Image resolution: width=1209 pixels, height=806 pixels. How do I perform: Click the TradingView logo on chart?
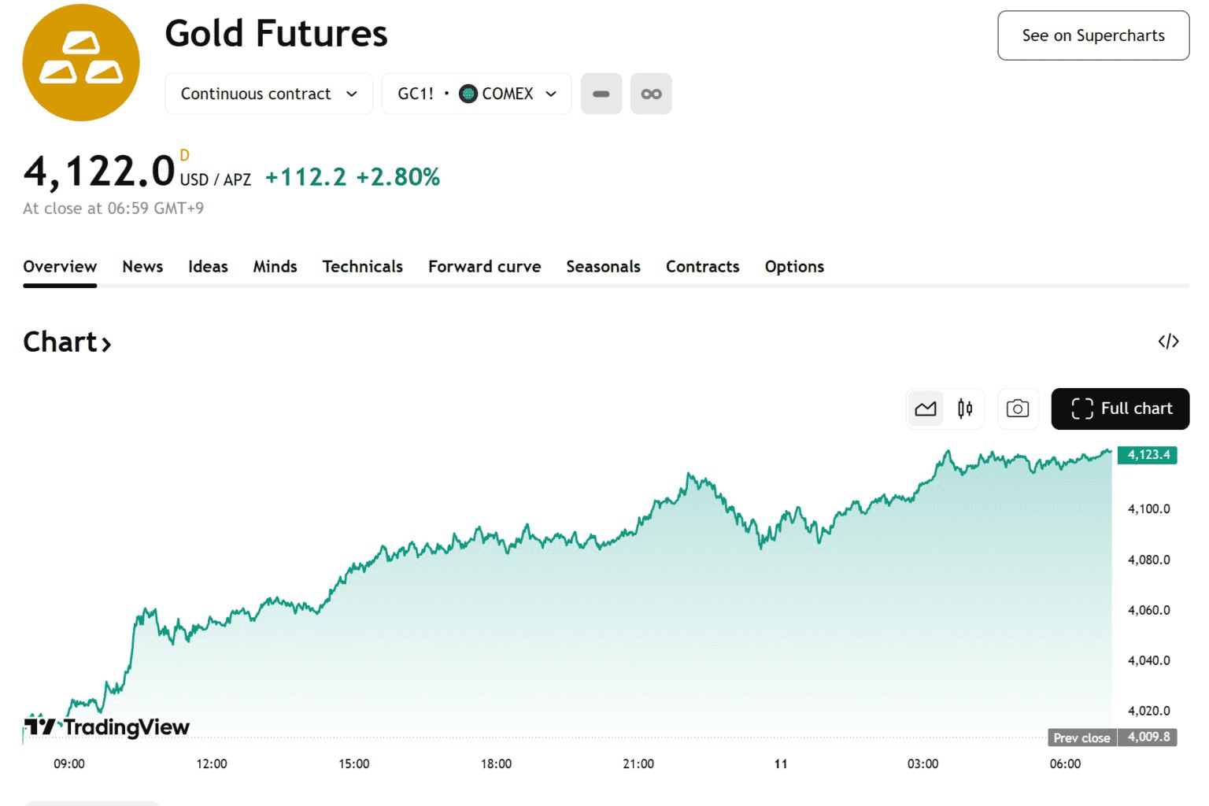[x=107, y=726]
